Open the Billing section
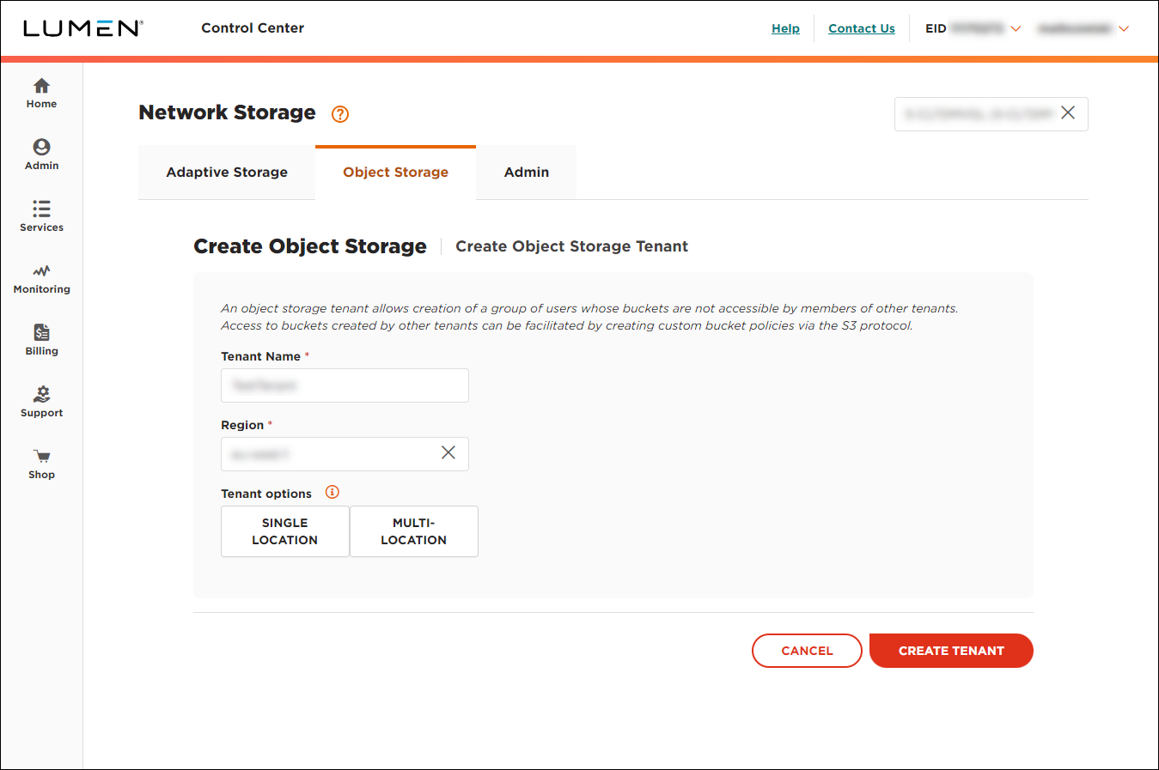Screen dimensions: 1159x770 41,340
